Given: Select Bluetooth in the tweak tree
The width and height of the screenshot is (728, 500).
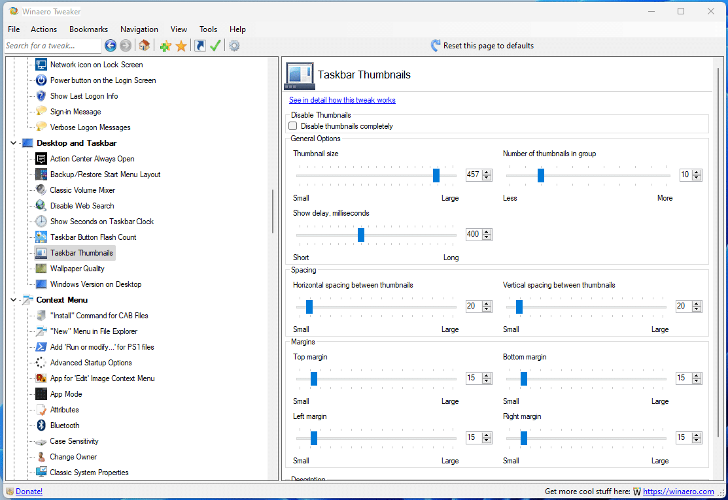Looking at the screenshot, I should click(x=65, y=425).
